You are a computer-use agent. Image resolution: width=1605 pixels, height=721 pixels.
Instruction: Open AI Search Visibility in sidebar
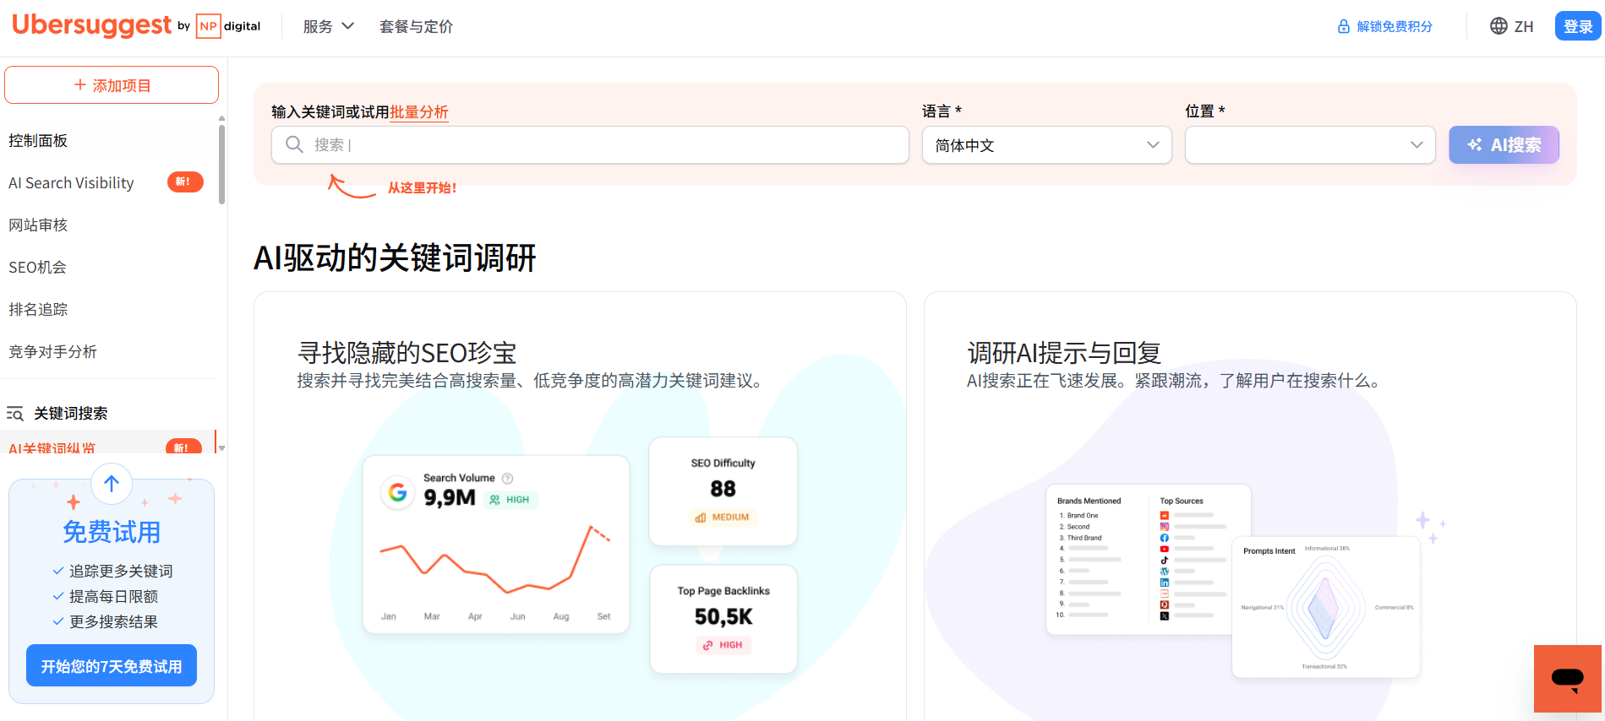[x=72, y=183]
